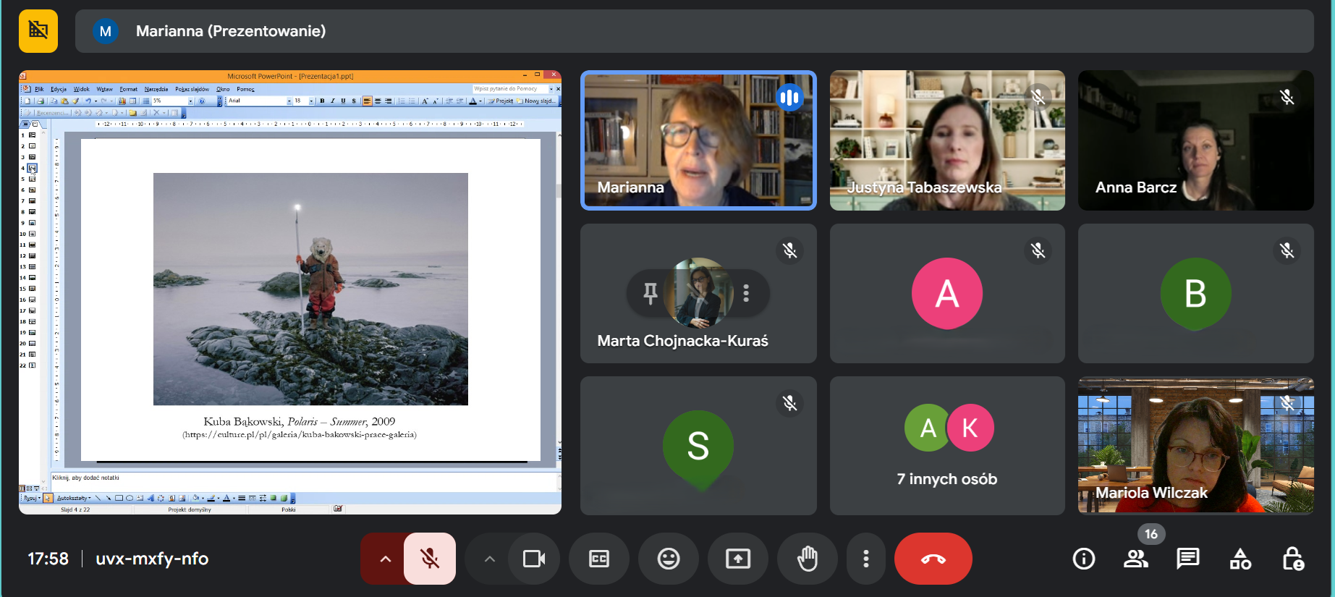Open the more options three-dot menu
The width and height of the screenshot is (1335, 597).
[x=865, y=559]
